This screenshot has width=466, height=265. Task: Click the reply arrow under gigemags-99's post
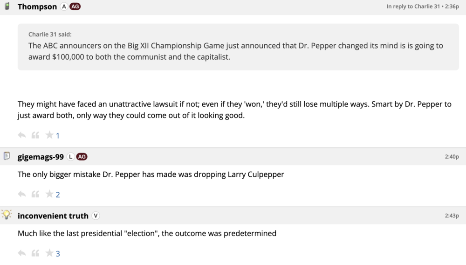[x=21, y=194]
